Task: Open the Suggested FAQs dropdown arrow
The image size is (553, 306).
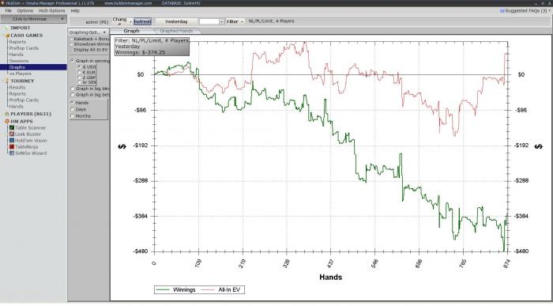Action: [x=550, y=11]
